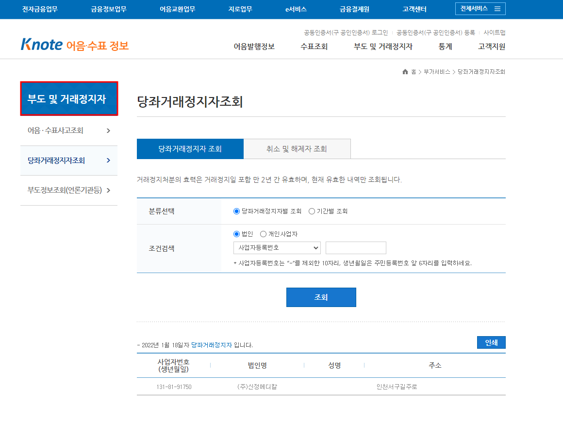Click the home icon in breadcrumb
Screen dimensions: 563x437
pos(405,72)
